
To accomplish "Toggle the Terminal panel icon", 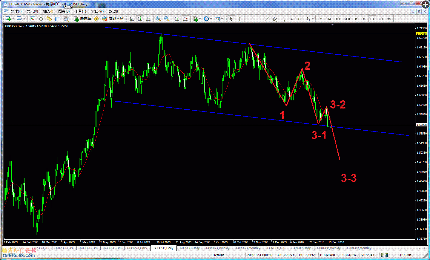I will (58, 19).
